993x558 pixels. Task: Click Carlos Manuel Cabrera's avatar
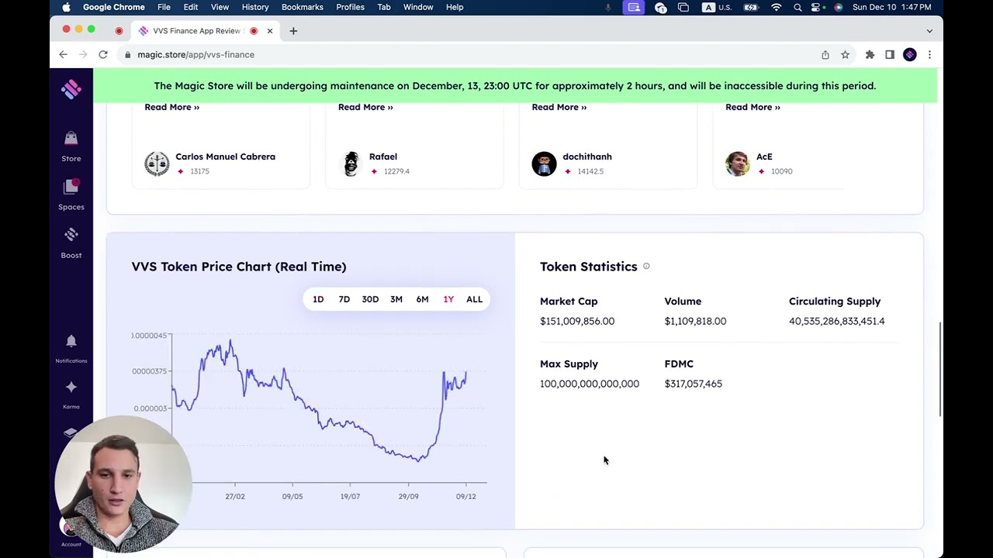(x=157, y=164)
